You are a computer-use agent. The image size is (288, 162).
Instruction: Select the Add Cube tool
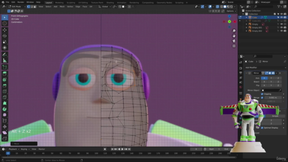click(4, 67)
